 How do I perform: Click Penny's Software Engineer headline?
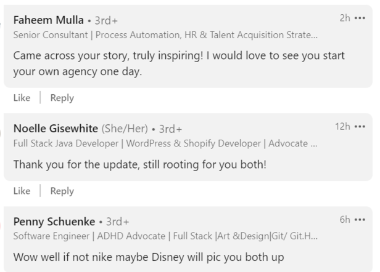165,236
